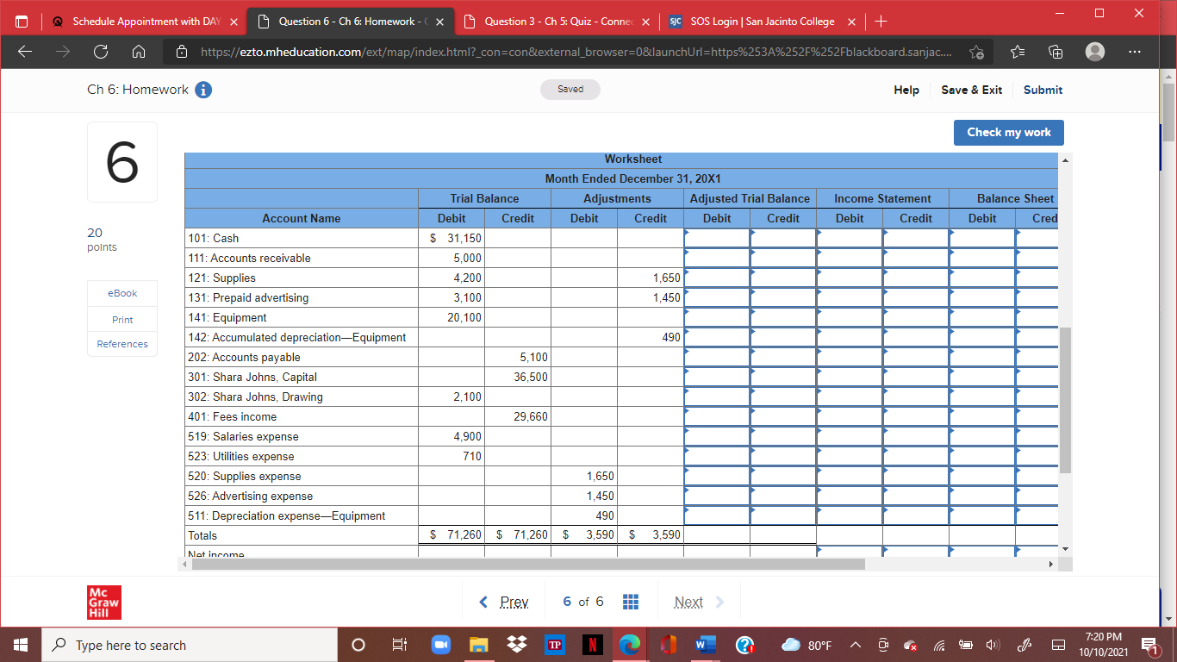Select the Question 6 - Ch 6: Homework tab
The height and width of the screenshot is (662, 1177).
(x=349, y=21)
